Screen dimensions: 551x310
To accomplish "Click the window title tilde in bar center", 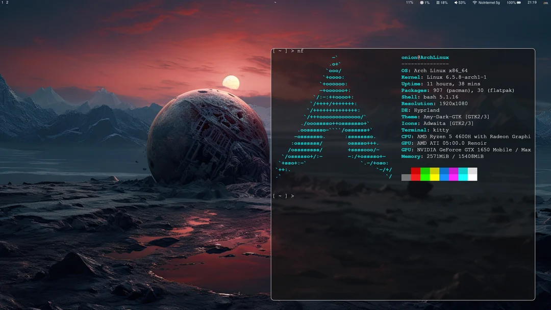I will (275, 3).
